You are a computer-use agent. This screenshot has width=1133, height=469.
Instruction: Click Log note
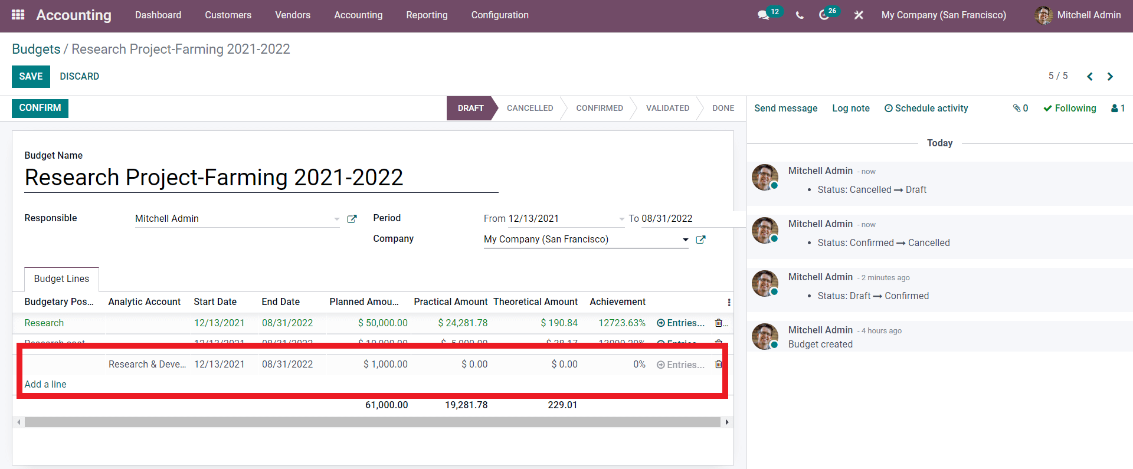(x=850, y=108)
